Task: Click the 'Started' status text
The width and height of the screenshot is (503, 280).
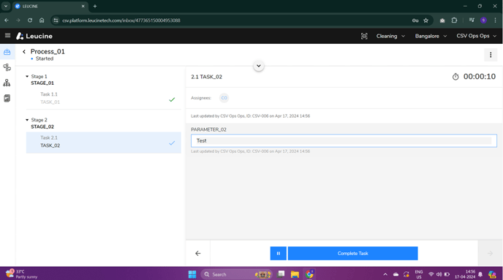Action: [x=45, y=58]
